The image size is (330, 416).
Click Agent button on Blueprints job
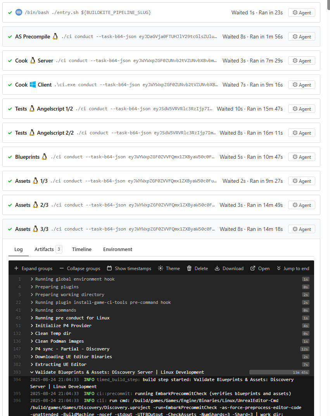302,157
